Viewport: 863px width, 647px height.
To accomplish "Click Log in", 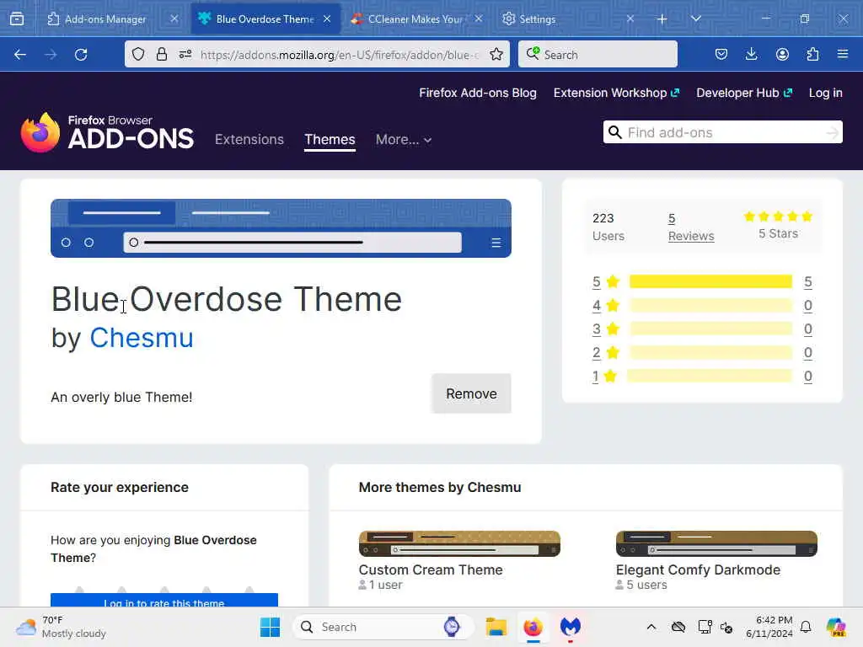I will click(x=826, y=93).
